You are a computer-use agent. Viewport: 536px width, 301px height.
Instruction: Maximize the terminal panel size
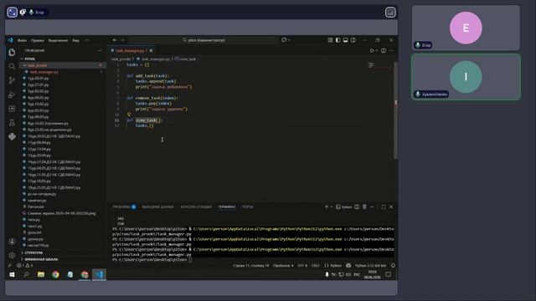point(384,207)
